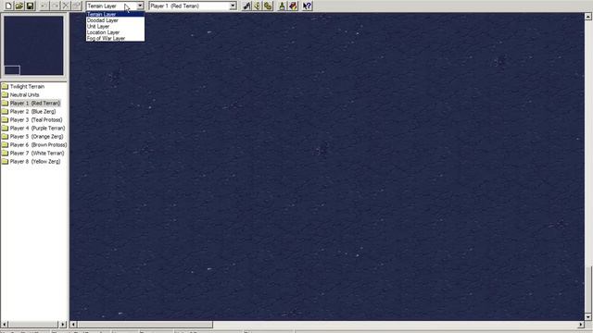The height and width of the screenshot is (333, 593).
Task: Click the map's horizontal scrollbar right arrow
Action: pos(581,325)
